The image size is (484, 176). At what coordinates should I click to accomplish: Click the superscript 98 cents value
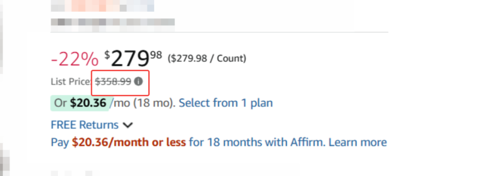click(156, 55)
